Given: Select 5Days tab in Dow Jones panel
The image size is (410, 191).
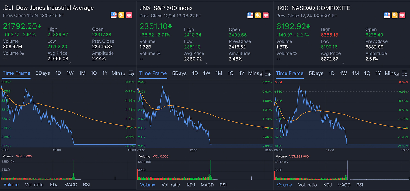Looking at the screenshot, I should point(43,73).
